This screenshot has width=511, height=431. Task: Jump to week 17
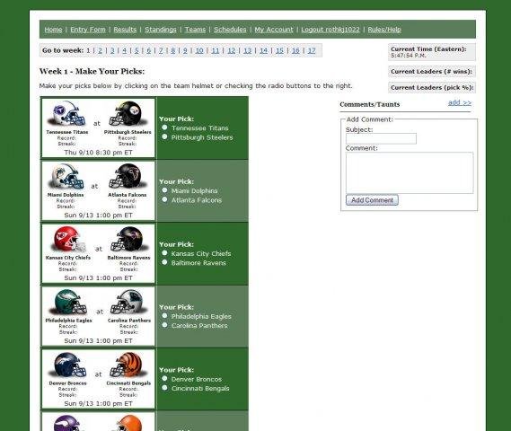tap(312, 50)
